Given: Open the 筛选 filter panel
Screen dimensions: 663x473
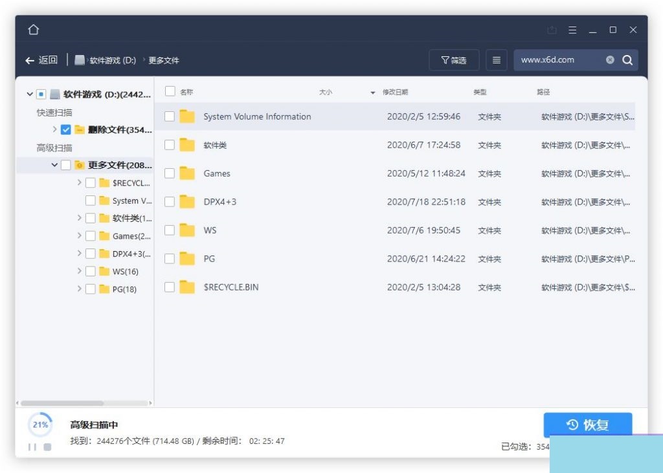Looking at the screenshot, I should (x=454, y=60).
